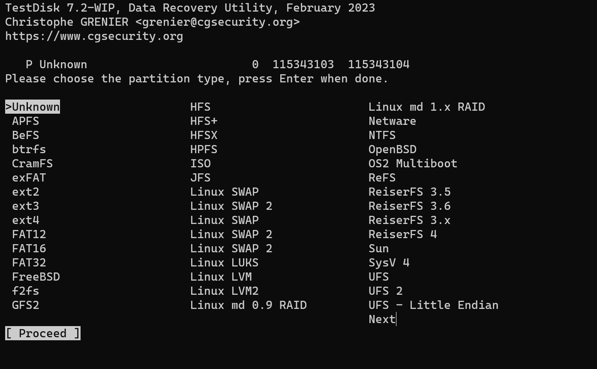
Task: Pick FAT32 from the partition list
Action: tap(29, 263)
